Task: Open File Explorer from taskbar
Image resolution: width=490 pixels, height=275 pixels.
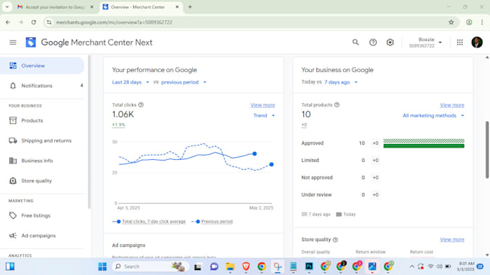Action: (230, 266)
